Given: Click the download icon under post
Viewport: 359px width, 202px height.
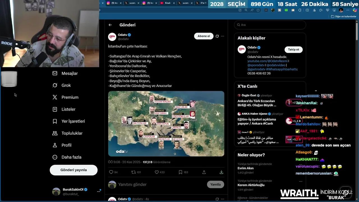Looking at the screenshot, I should [x=221, y=172].
